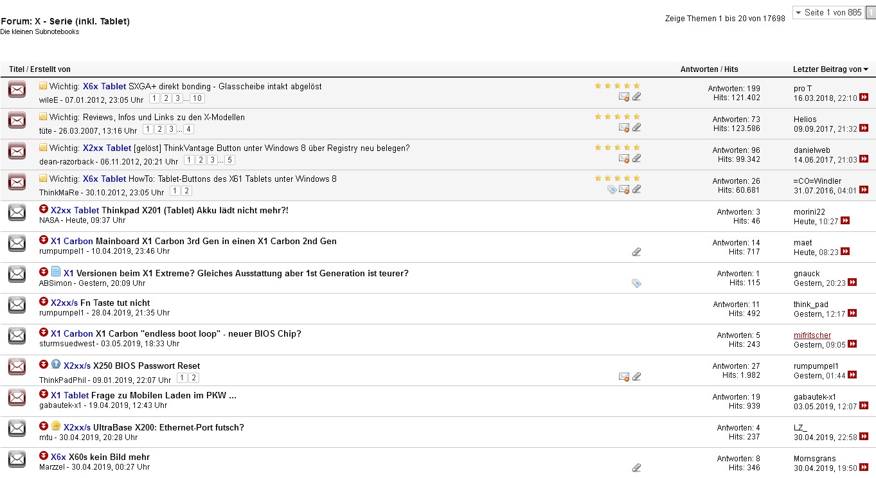The height and width of the screenshot is (478, 876).
Task: Click paperclip attachment icon on Mainboard X1 Carbon thread
Action: tap(636, 252)
